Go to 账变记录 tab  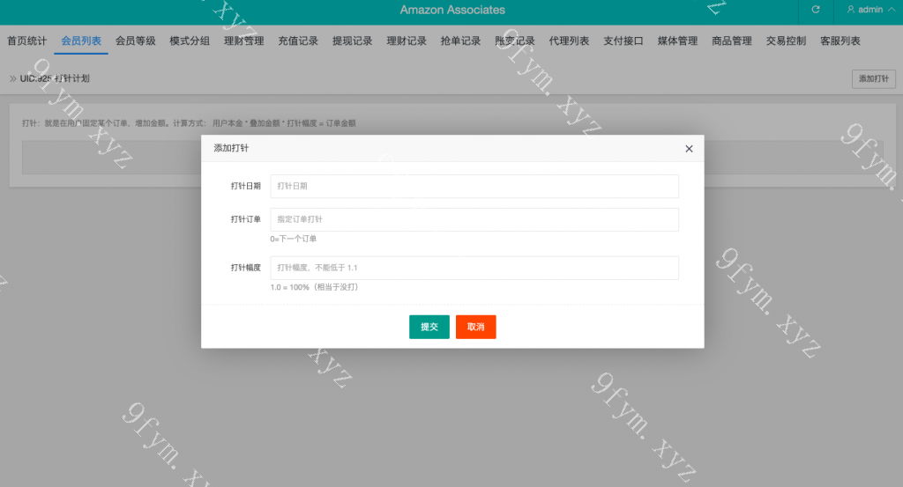(x=514, y=41)
